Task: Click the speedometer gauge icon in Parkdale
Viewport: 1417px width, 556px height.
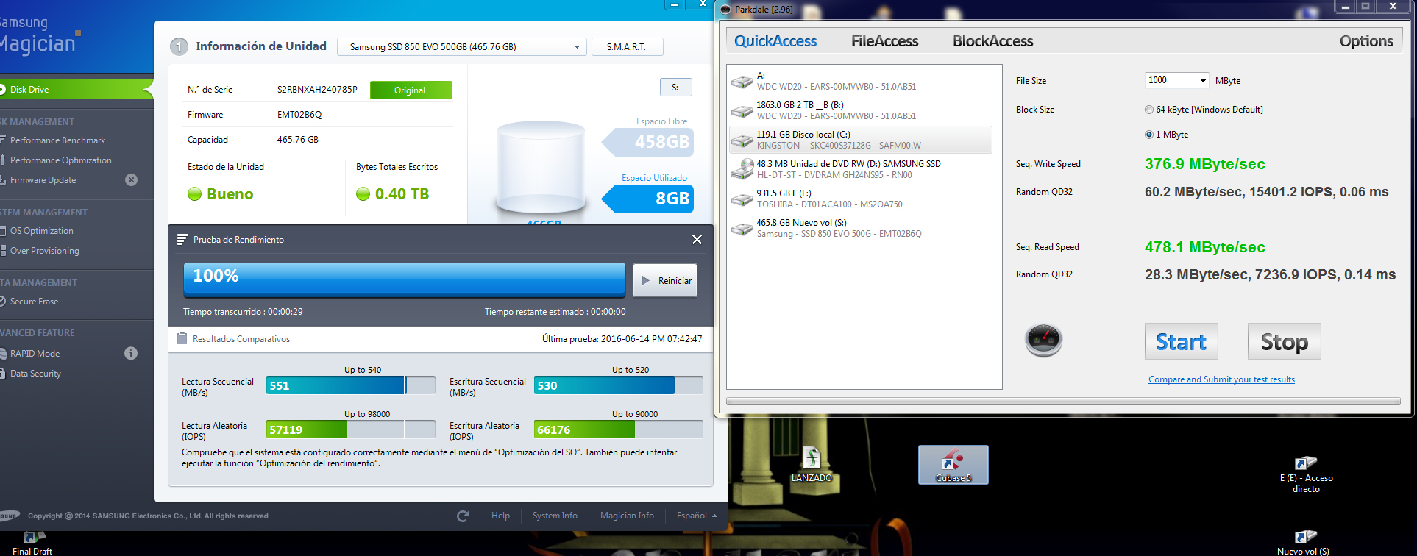Action: click(x=1043, y=340)
